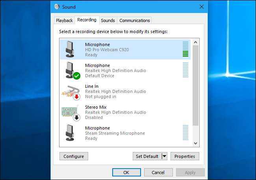Click the Realtek default microphone icon

pos(71,70)
